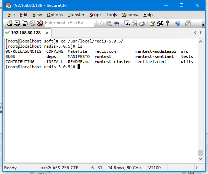Click the Reconnect toolbar icon

pos(32,23)
